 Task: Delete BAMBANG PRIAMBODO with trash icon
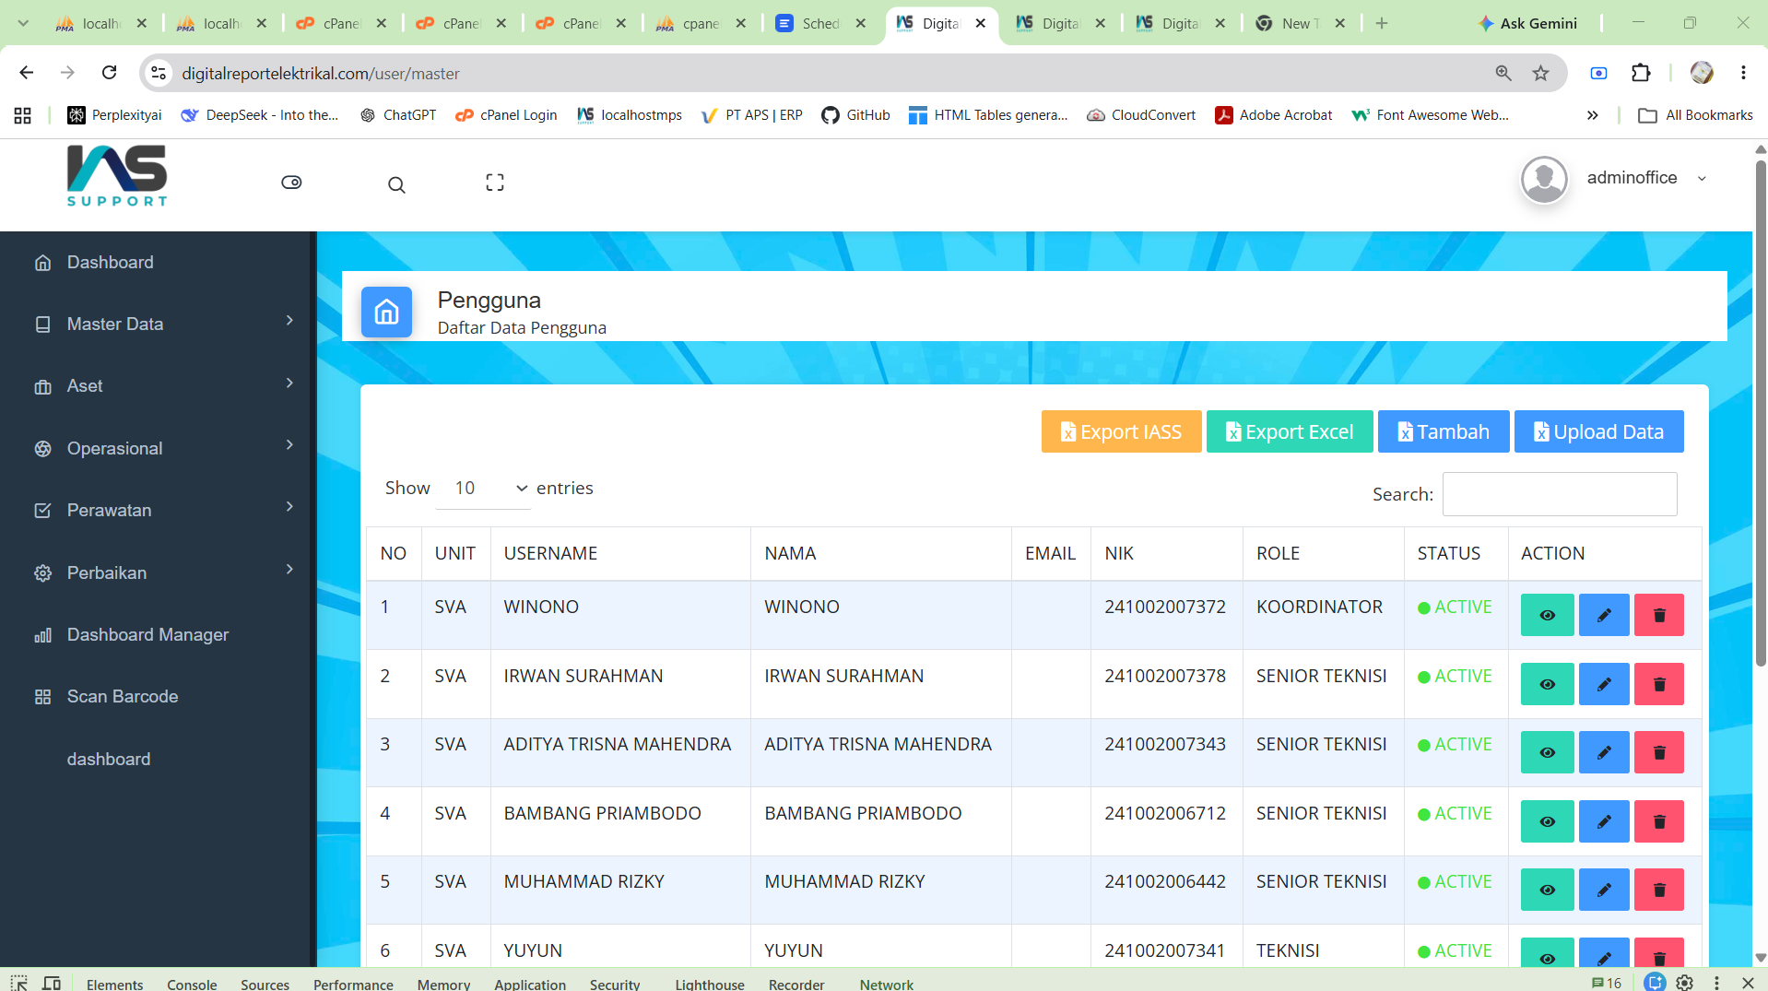[x=1659, y=821]
